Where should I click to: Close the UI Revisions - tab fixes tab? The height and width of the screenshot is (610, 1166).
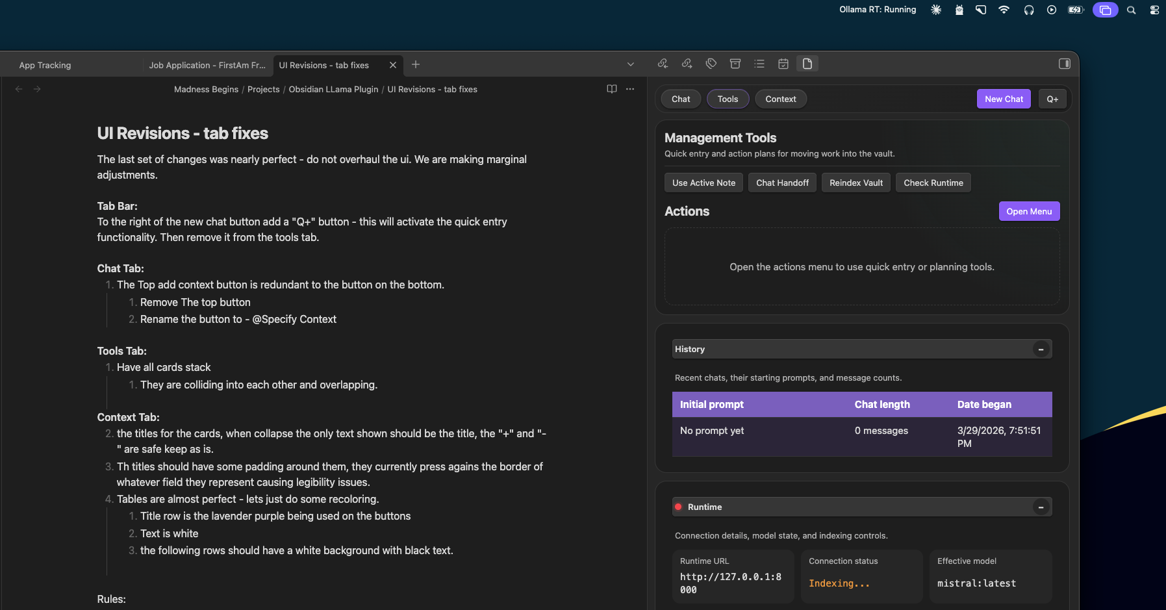pos(393,65)
